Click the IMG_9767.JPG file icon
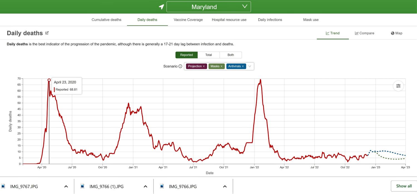The width and height of the screenshot is (417, 194). pos(4,186)
